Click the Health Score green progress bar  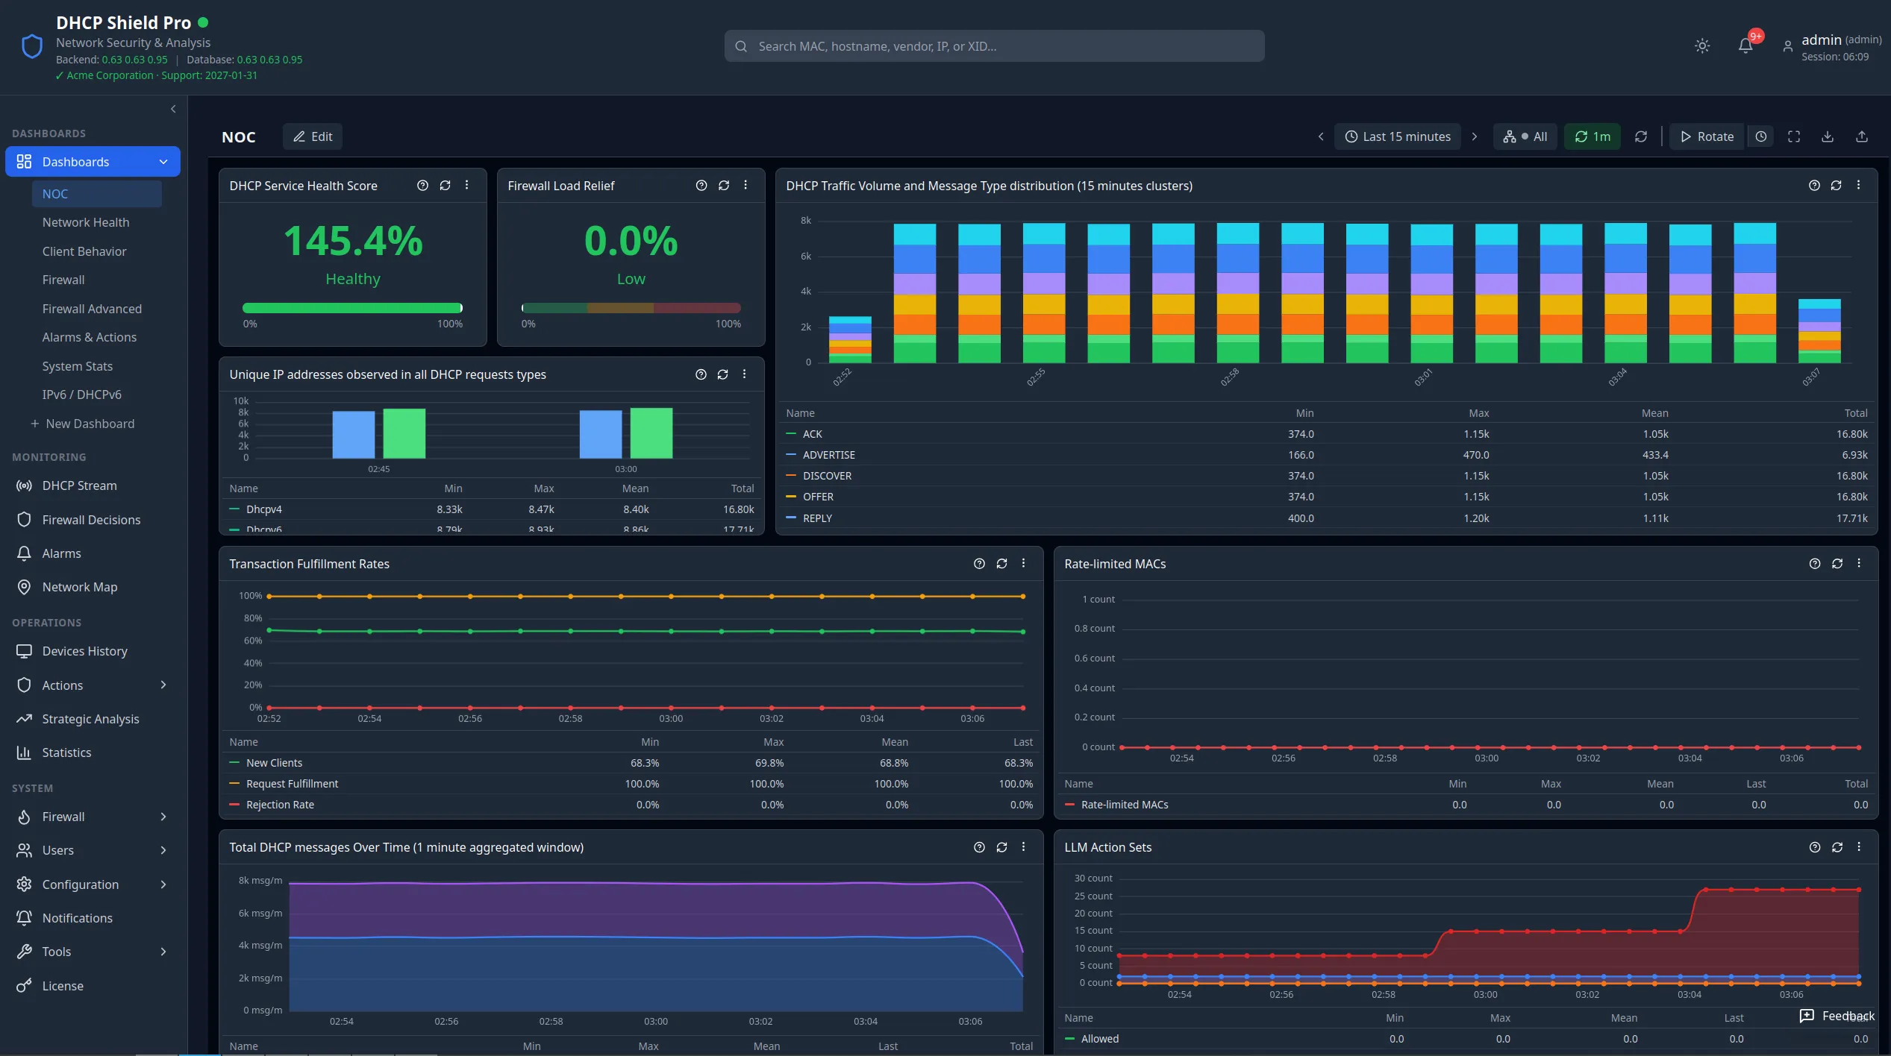click(352, 308)
